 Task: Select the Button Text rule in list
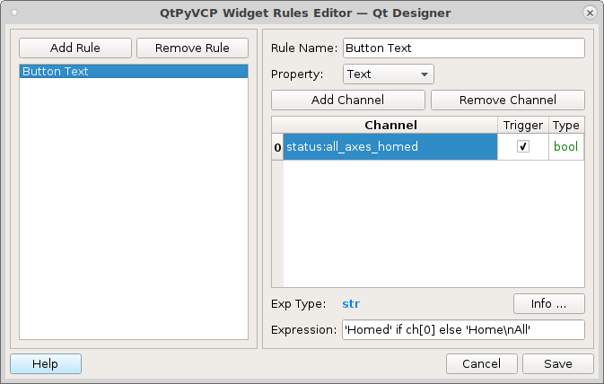(x=134, y=71)
